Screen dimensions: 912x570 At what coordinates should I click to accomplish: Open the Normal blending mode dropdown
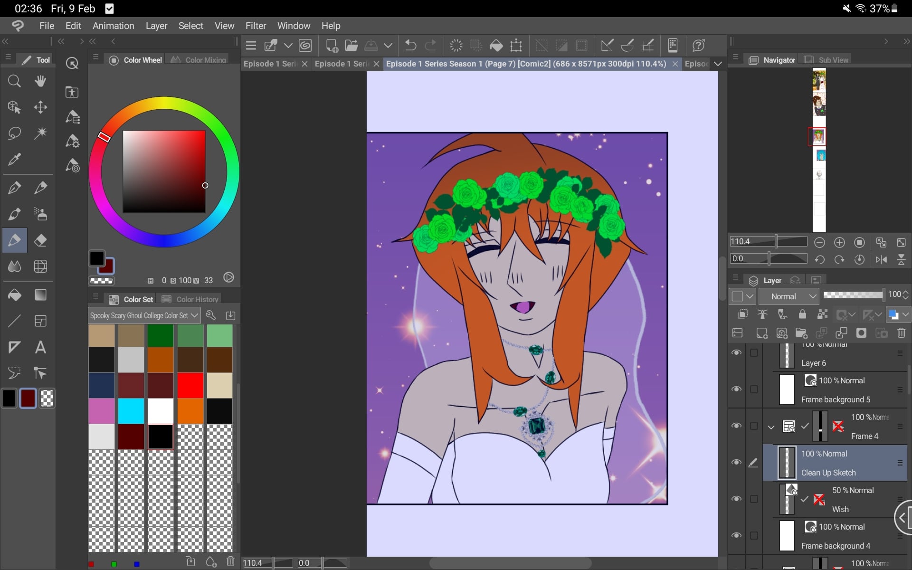[x=788, y=296]
